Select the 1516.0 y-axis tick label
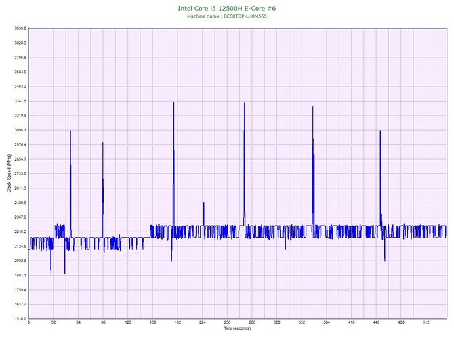 pyautogui.click(x=17, y=318)
